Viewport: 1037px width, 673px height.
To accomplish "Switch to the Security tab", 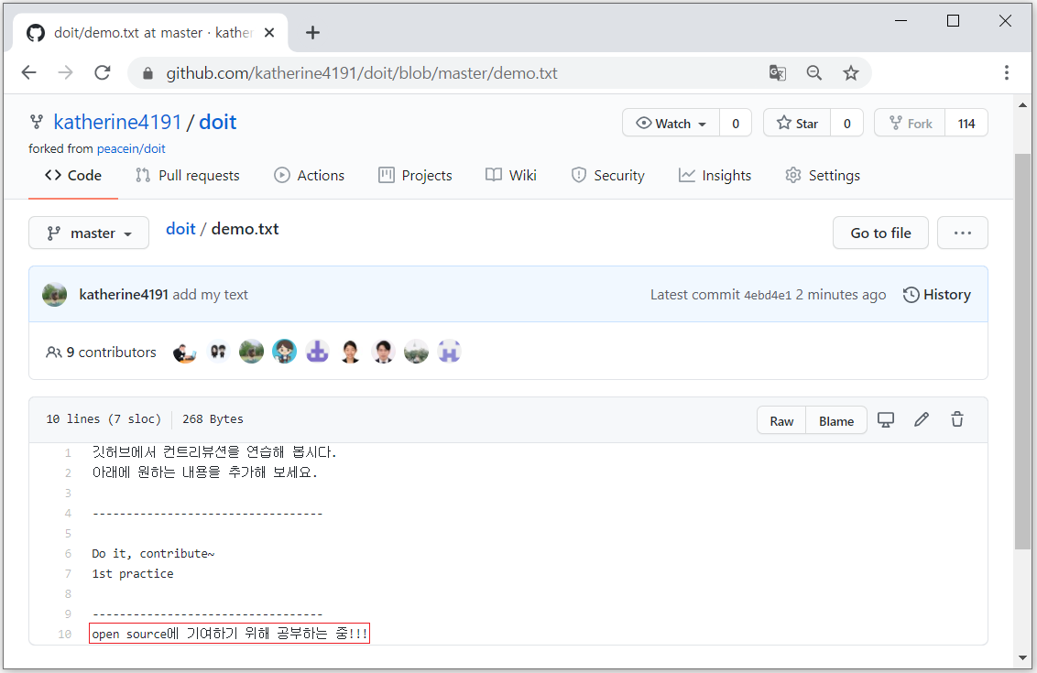I will click(607, 176).
